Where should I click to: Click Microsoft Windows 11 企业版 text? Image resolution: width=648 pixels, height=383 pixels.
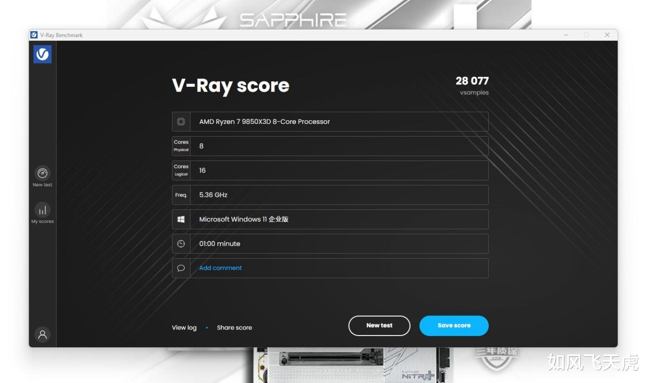pyautogui.click(x=244, y=219)
